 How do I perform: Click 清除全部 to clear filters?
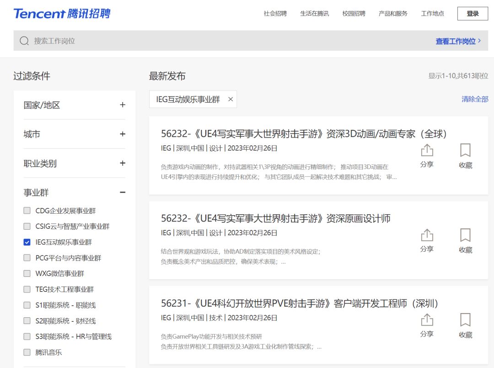(475, 99)
